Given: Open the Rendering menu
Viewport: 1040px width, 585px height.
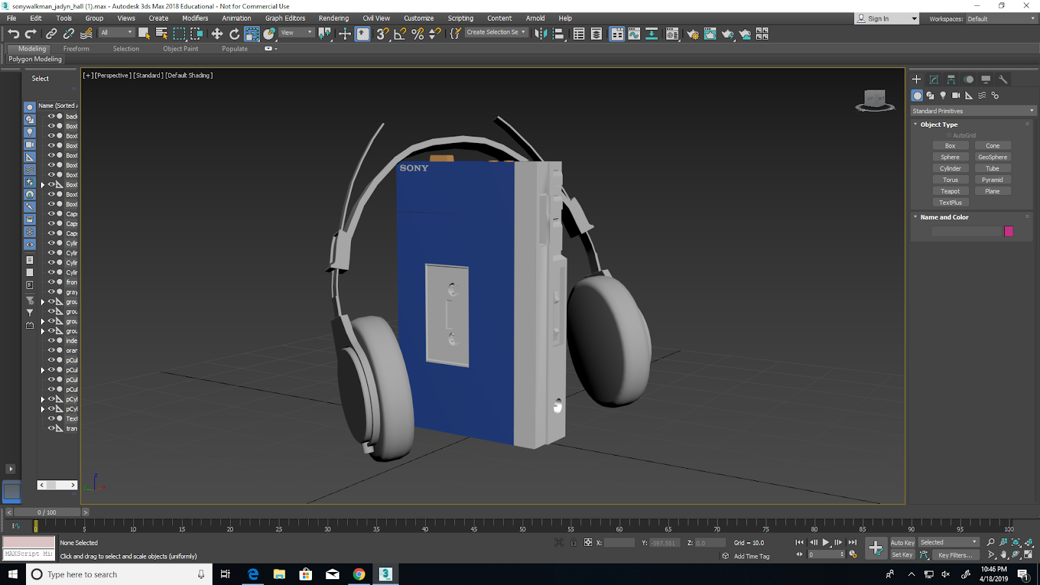Looking at the screenshot, I should click(333, 18).
